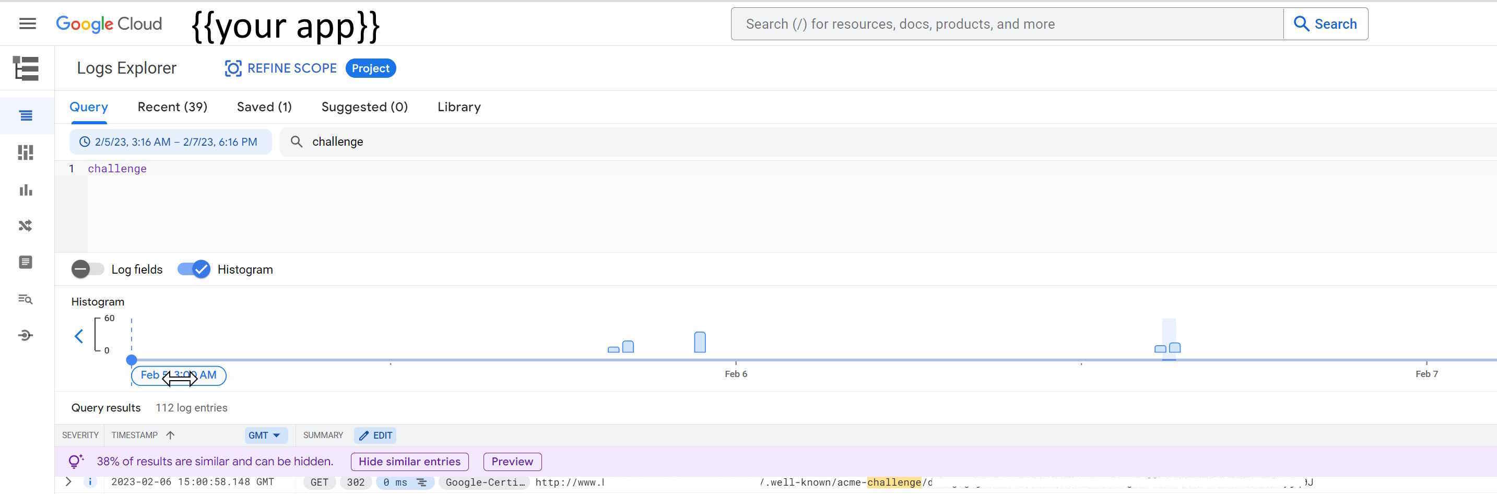This screenshot has width=1497, height=494.
Task: Click the Project scope chip
Action: click(x=371, y=68)
